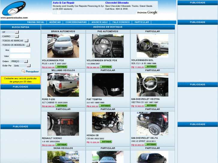The height and width of the screenshot is (163, 218).
Task: Click the R$ 13.200,00 price
Action: 93,142
